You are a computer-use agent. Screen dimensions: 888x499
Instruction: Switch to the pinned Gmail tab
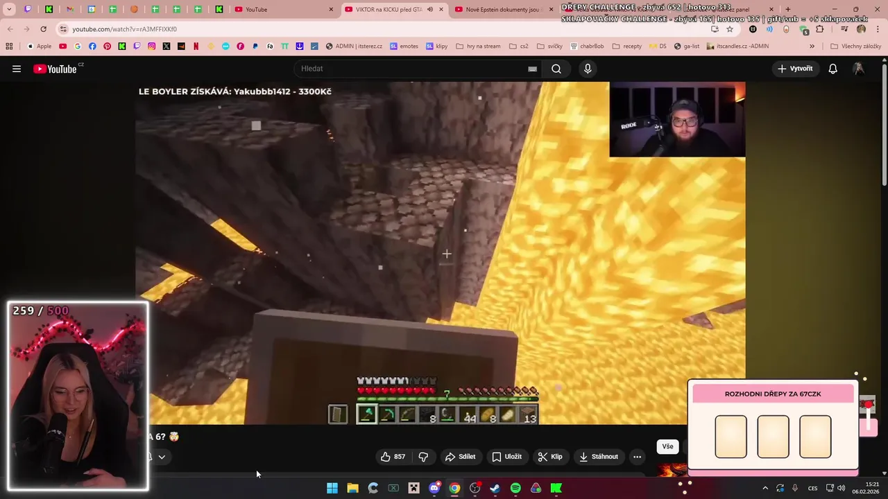[x=70, y=10]
